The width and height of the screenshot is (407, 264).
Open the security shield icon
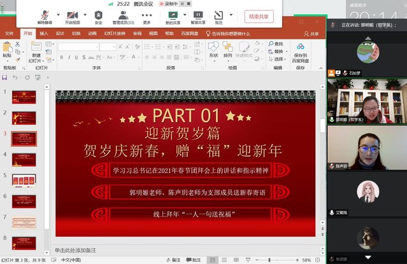[98, 15]
